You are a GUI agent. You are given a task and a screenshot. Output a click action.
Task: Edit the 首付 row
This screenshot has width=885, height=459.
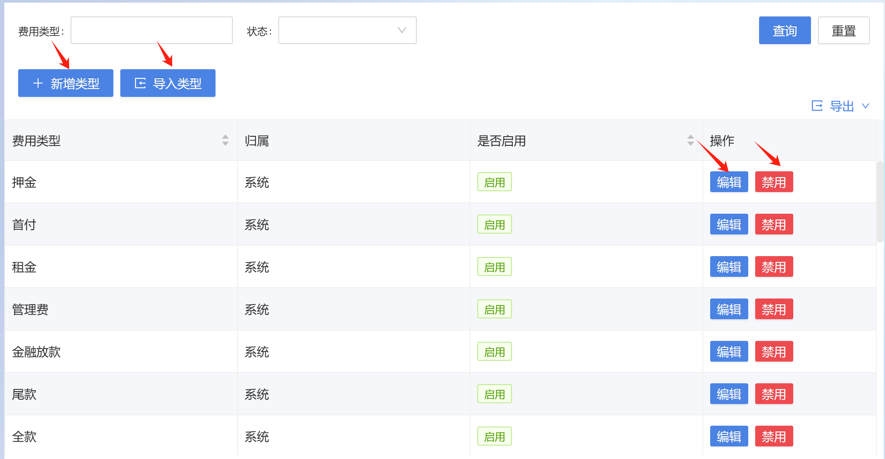pos(729,225)
